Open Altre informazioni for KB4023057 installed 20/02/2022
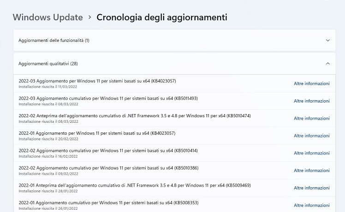 [311, 136]
